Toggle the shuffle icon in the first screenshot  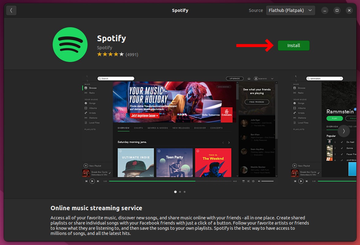248,181
